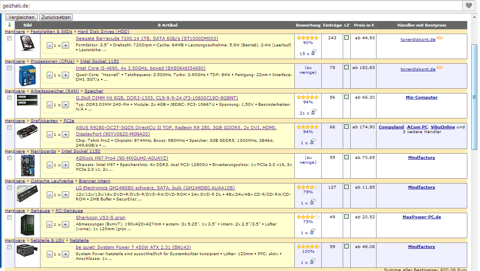The height and width of the screenshot is (271, 480).
Task: Open review icon for G.Skill DIMM Kit
Action: [313, 112]
